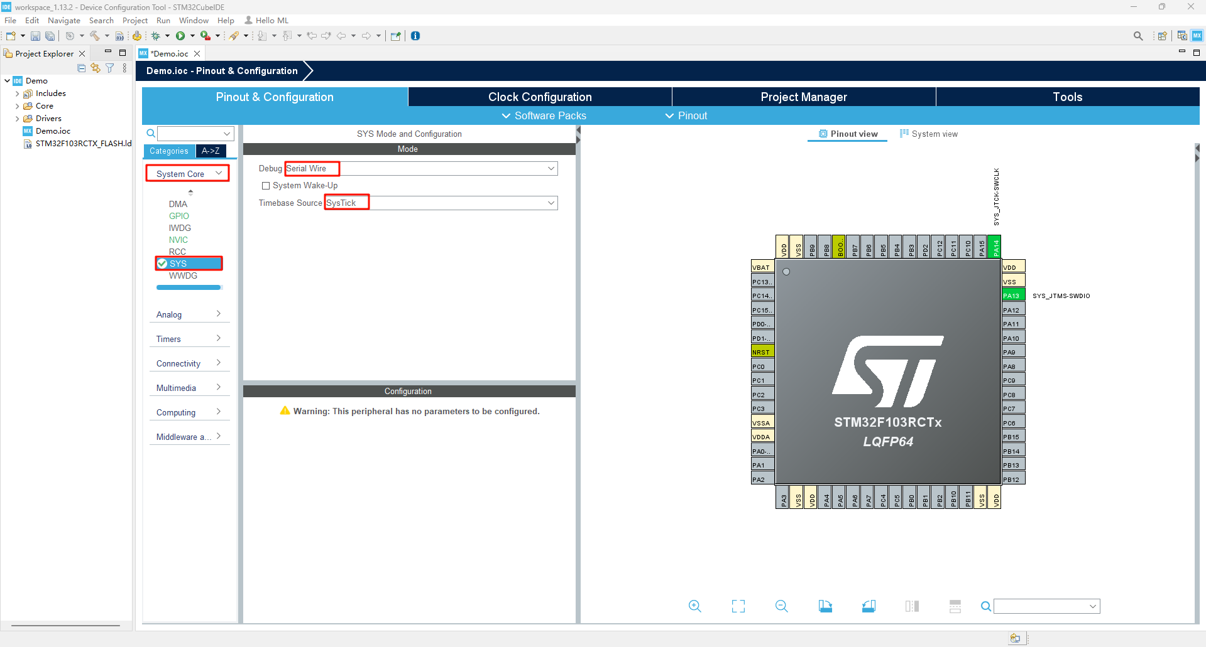Screen dimensions: 1206x647
Task: Click the Information icon in the toolbar
Action: click(x=415, y=36)
